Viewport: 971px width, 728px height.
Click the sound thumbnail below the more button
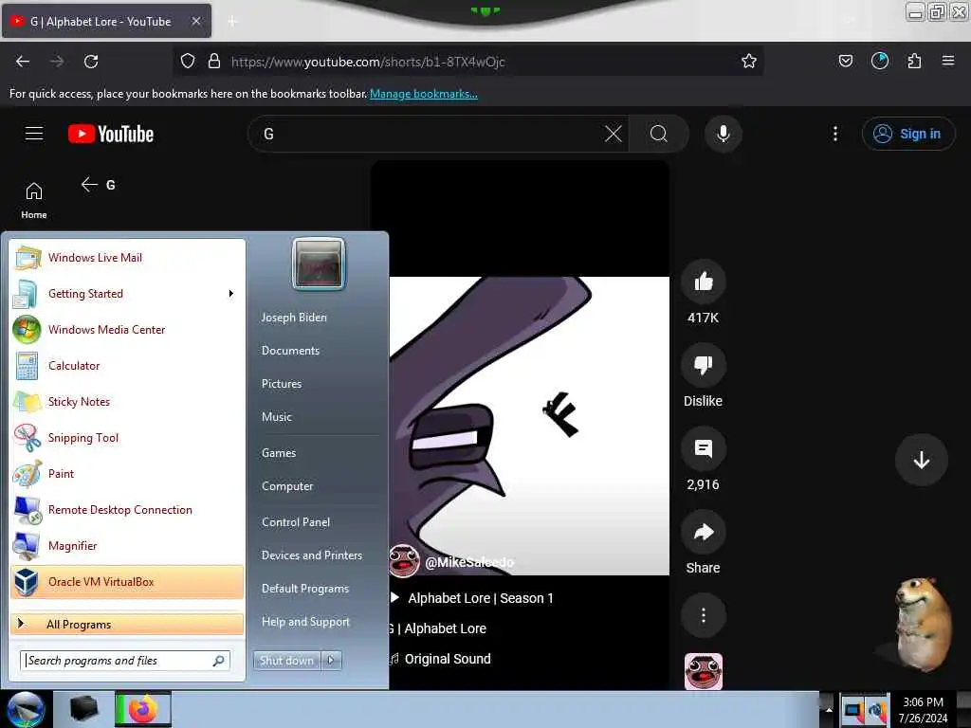coord(703,671)
